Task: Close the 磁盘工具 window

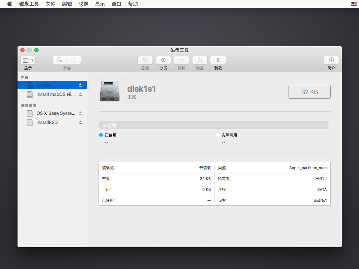Action: coord(22,50)
